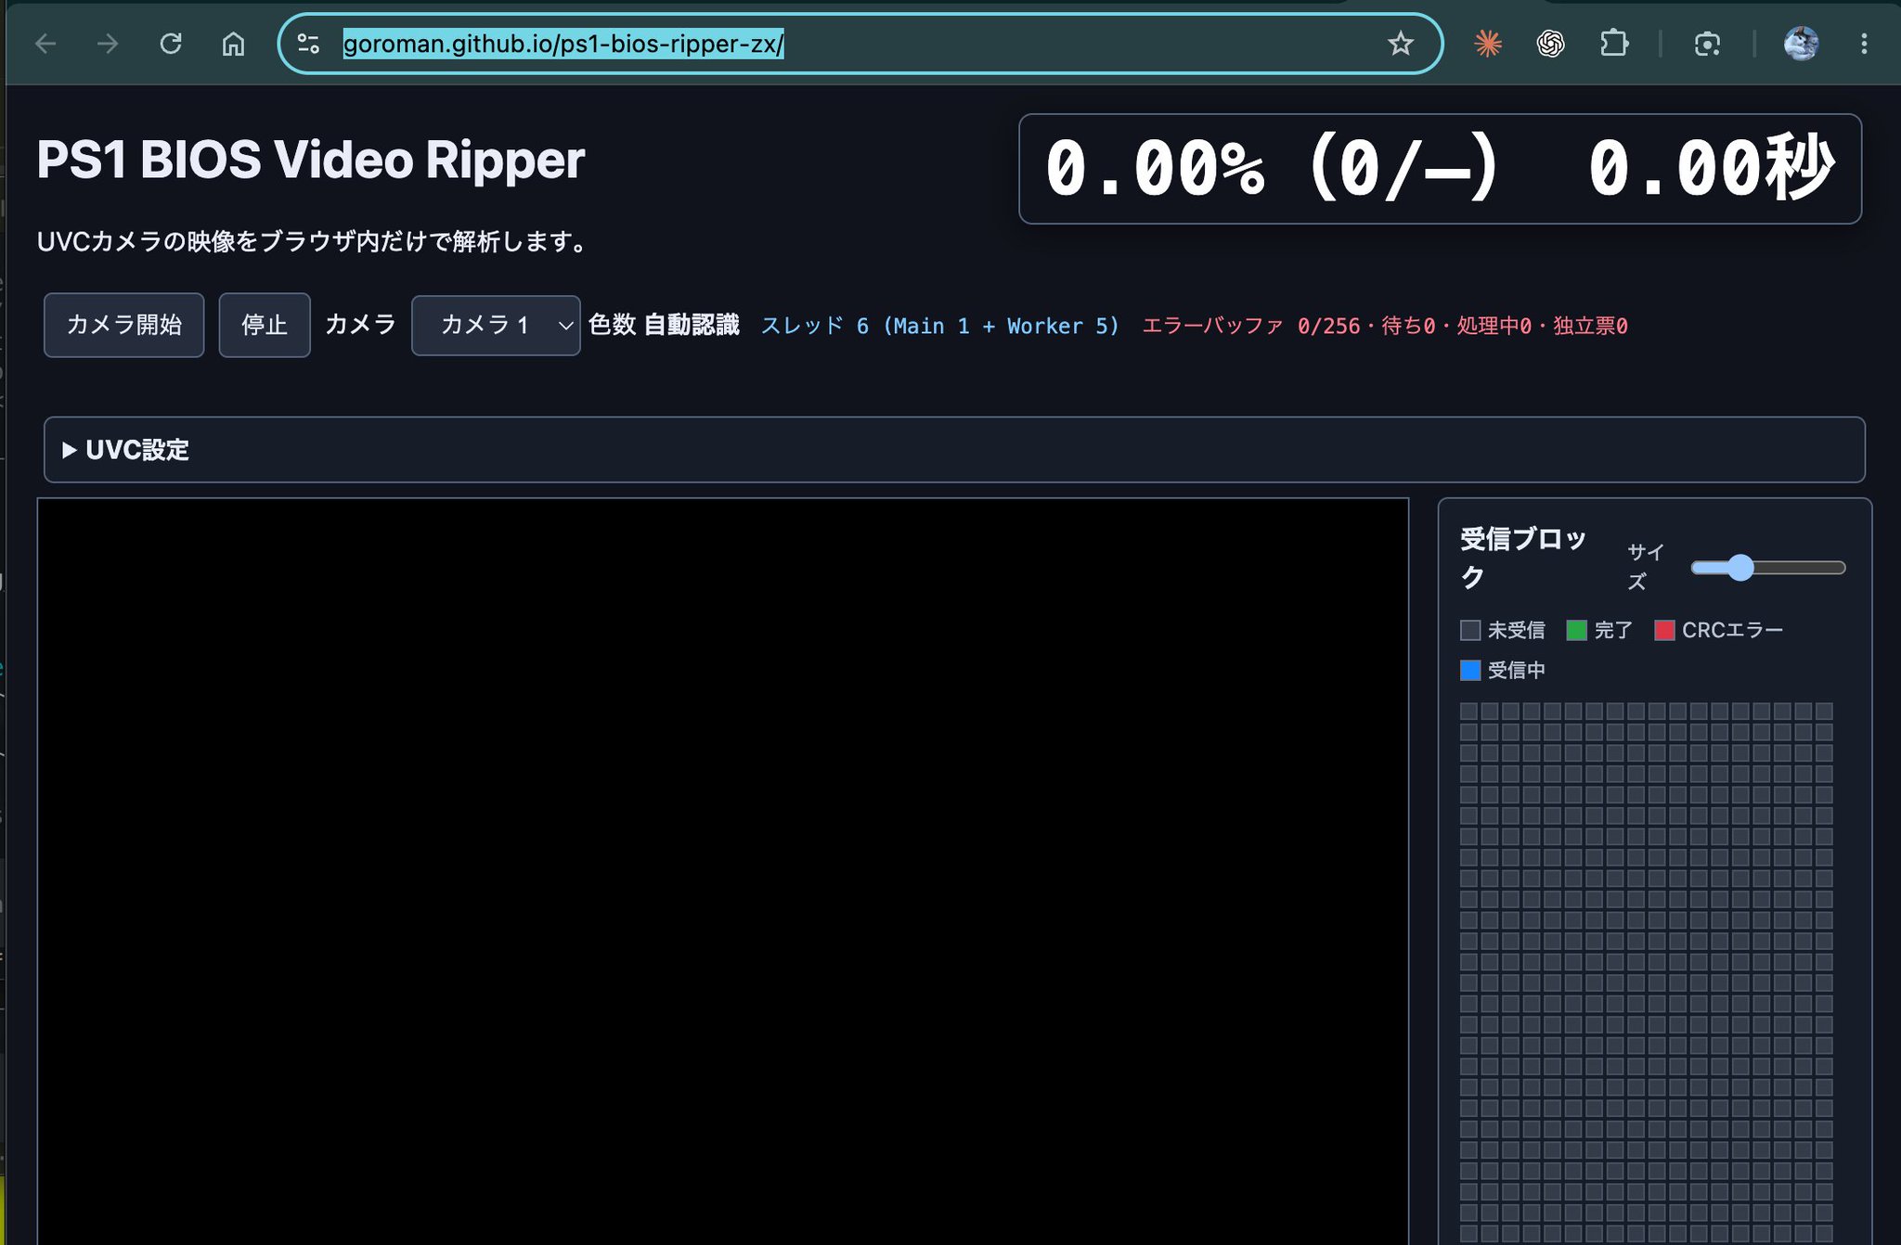Open the browser profile avatar
The width and height of the screenshot is (1901, 1245).
tap(1801, 44)
